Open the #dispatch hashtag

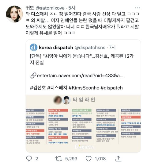point(111,88)
